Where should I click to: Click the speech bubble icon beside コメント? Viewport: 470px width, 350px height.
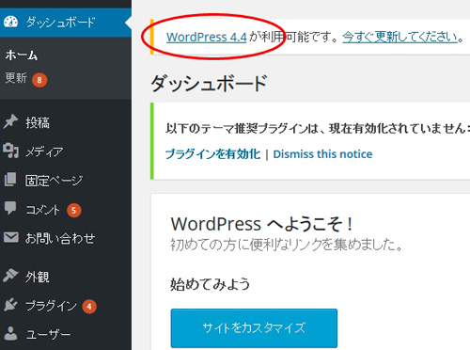[x=10, y=208]
